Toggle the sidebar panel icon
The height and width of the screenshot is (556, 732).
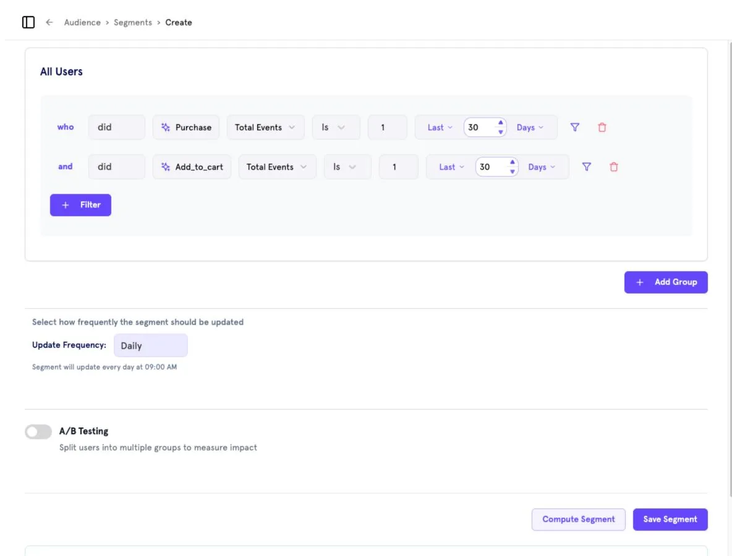pyautogui.click(x=28, y=22)
